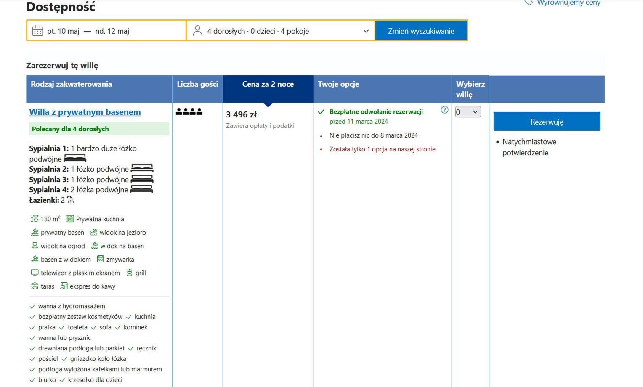Click bed icon next to Sypialnia 1
This screenshot has height=387, width=643.
click(75, 159)
